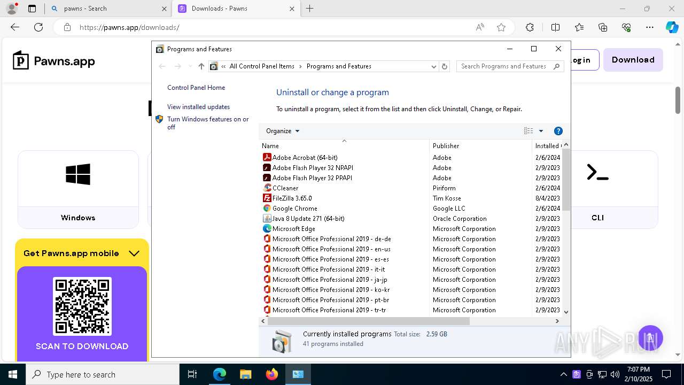The height and width of the screenshot is (385, 684).
Task: Click the Office Professional 2019 de-de icon
Action: (x=267, y=239)
